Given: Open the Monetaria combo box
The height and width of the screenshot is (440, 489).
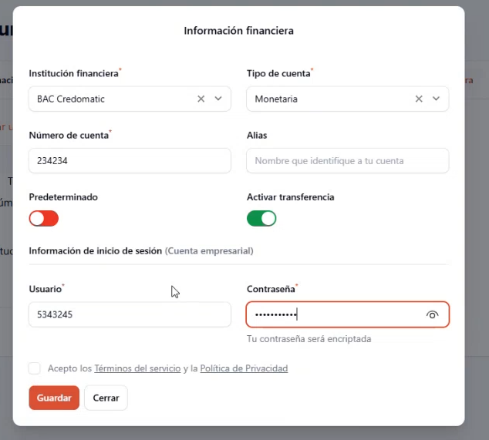Looking at the screenshot, I should tap(347, 99).
